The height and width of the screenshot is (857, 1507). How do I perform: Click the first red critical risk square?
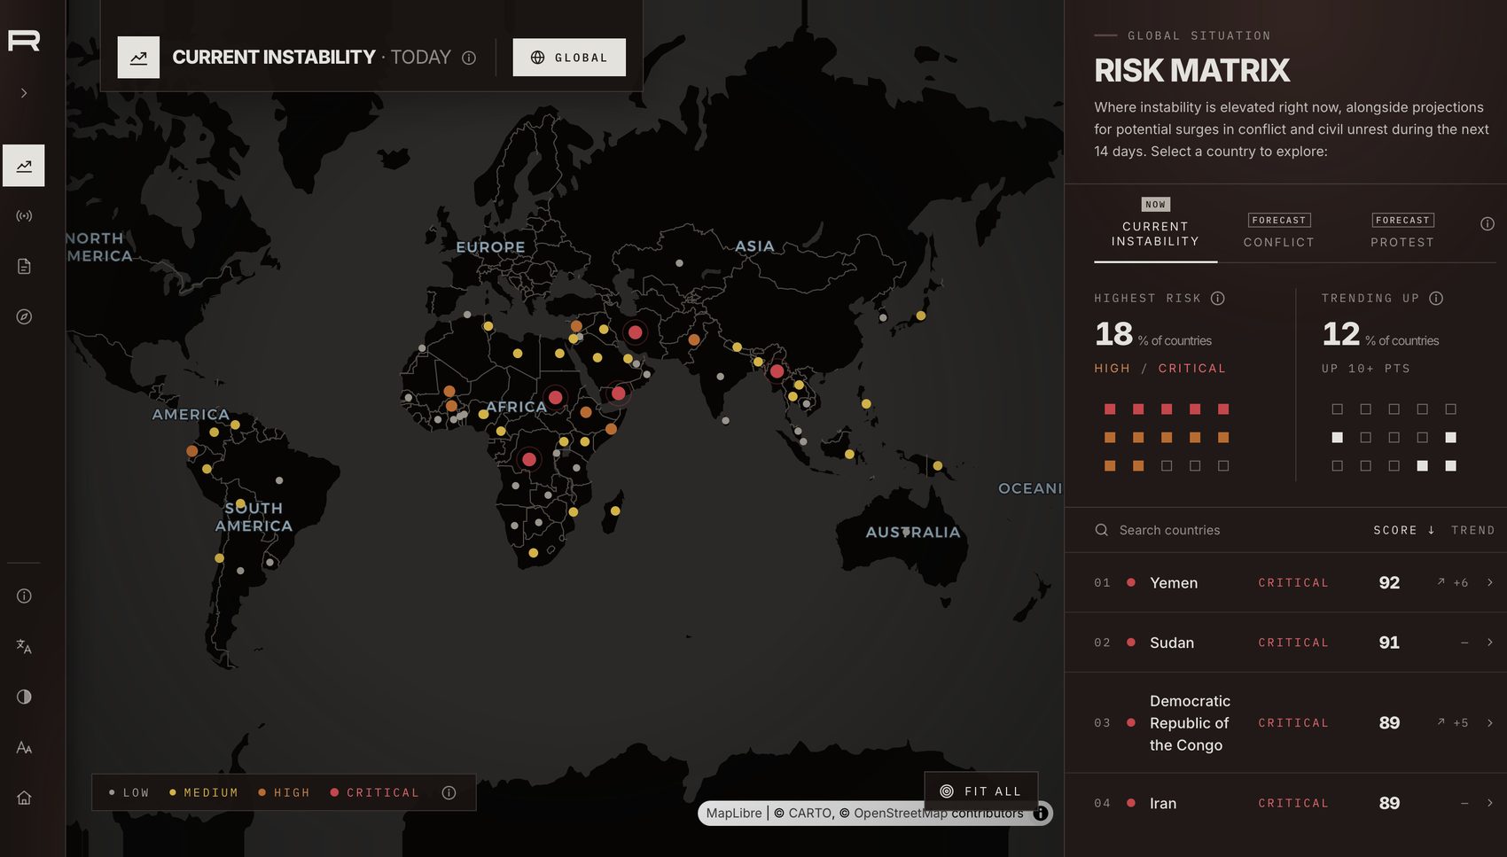coord(1110,409)
